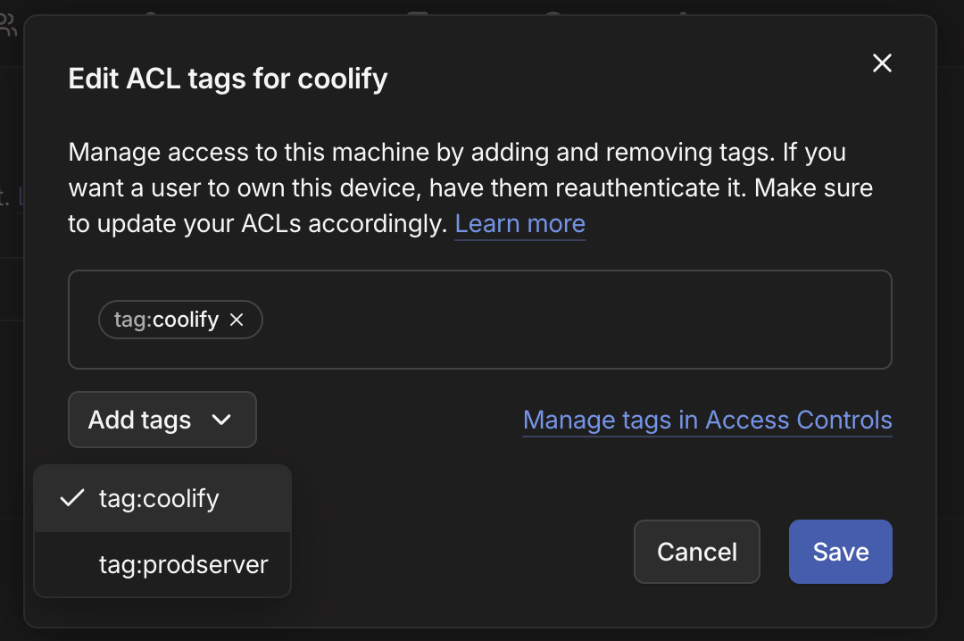964x641 pixels.
Task: Open the Add tags dropdown
Action: [x=162, y=420]
